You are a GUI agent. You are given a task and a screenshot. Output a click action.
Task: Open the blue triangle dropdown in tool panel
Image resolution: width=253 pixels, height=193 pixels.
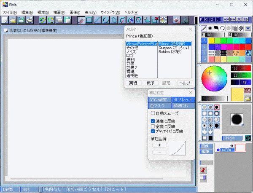pos(248,29)
